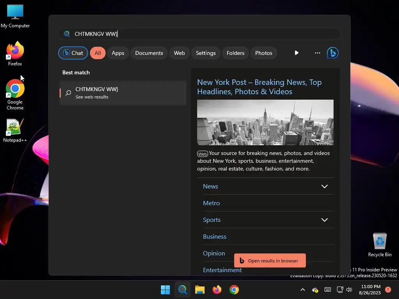The image size is (399, 299).
Task: Click the Windows Start button on the taskbar
Action: click(165, 290)
